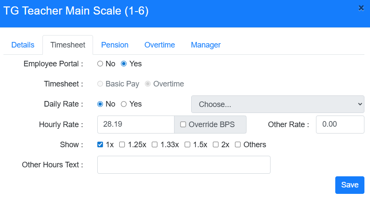Screen dimensions: 370x199
Task: Enable the Override BPS checkbox
Action: [183, 125]
